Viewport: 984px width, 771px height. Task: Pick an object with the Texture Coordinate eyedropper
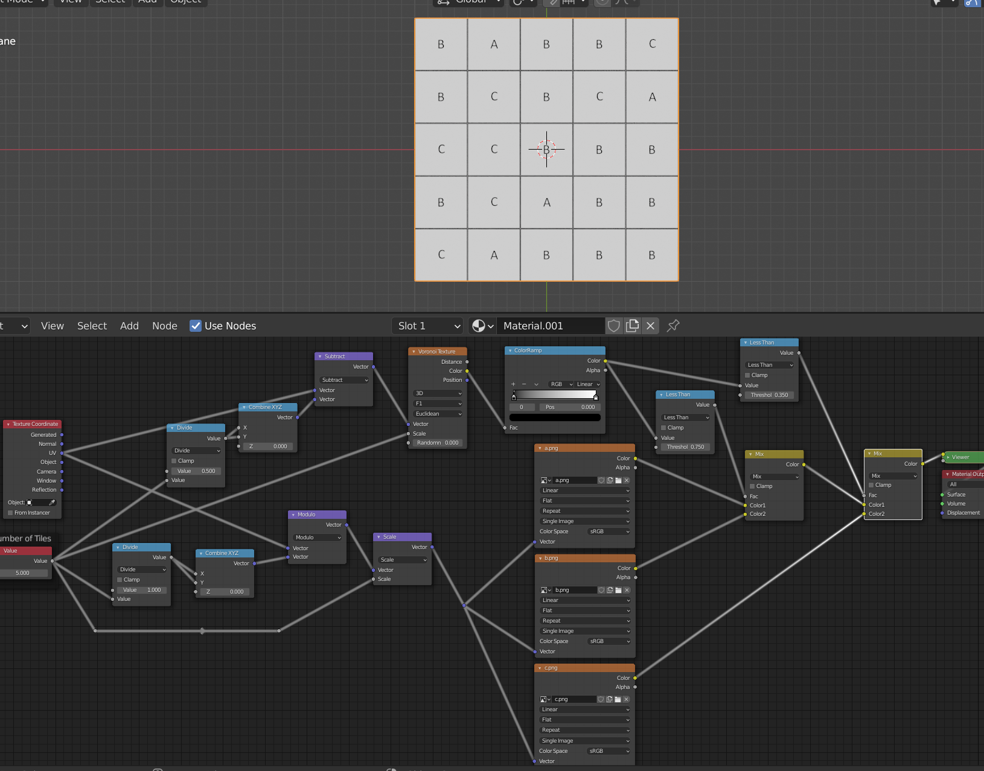tap(52, 503)
